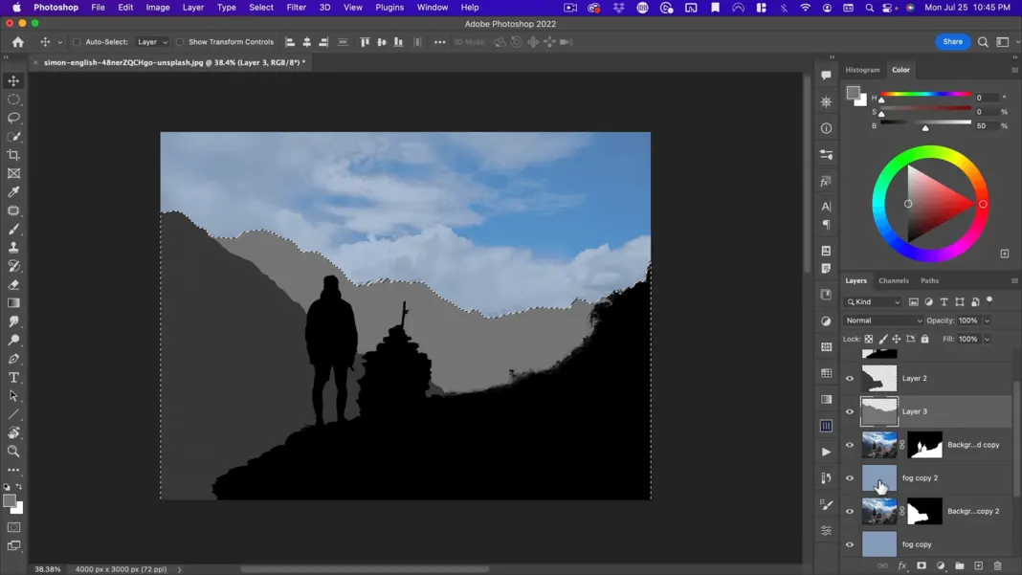This screenshot has width=1022, height=575.
Task: Click the Backgr...d copy layer mask thumbnail
Action: coord(924,445)
